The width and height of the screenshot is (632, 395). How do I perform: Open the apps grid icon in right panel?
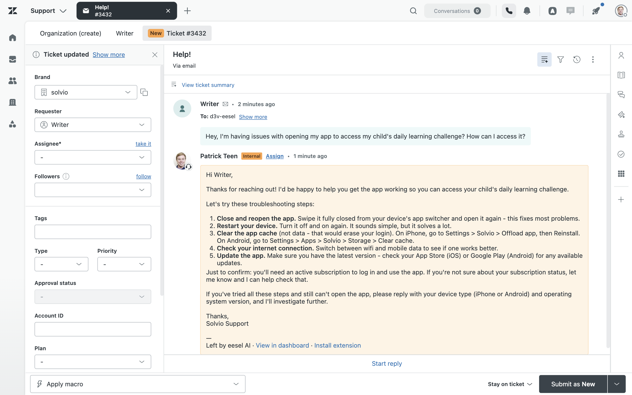coord(621,174)
